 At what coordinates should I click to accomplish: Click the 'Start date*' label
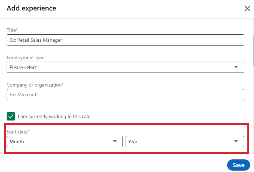pyautogui.click(x=18, y=132)
